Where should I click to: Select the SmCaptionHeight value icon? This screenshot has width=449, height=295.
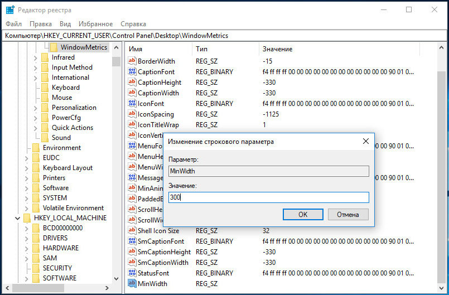coord(132,252)
